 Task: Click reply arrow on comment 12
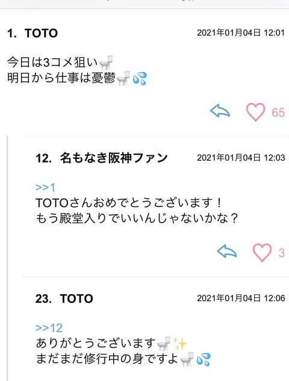[x=227, y=251]
